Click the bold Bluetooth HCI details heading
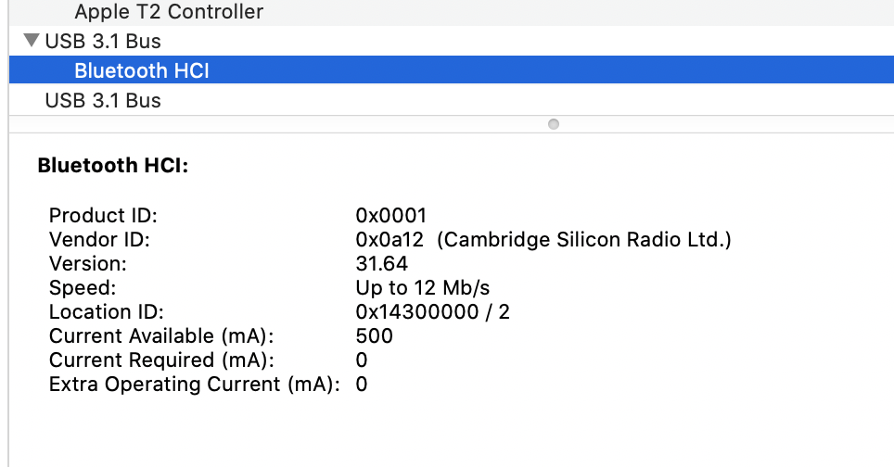894x467 pixels. click(x=112, y=167)
